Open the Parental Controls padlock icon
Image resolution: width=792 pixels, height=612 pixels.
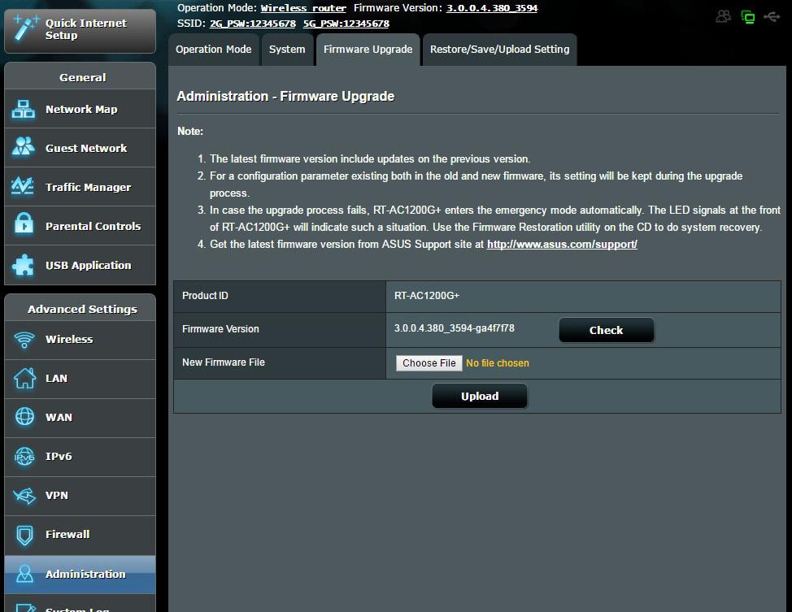(24, 224)
